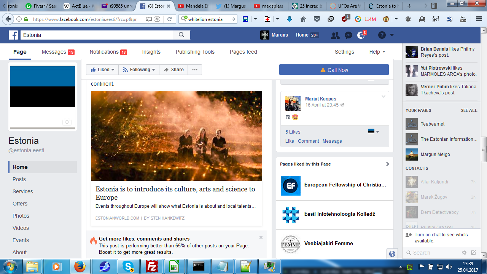Open the Notifications tab
The image size is (487, 274).
(108, 52)
